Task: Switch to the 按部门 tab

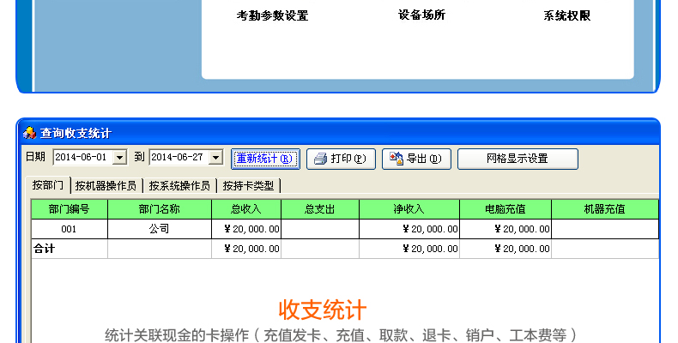Action: point(48,185)
